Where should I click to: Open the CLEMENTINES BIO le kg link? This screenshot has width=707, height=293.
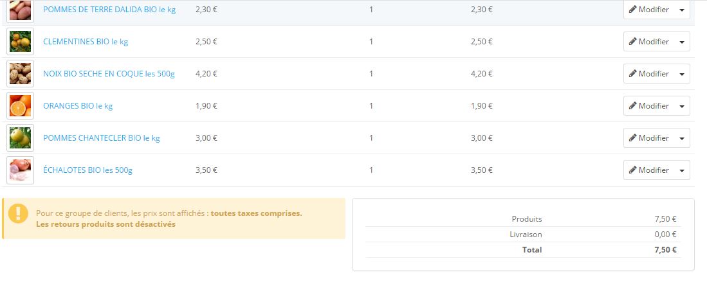[x=86, y=42]
